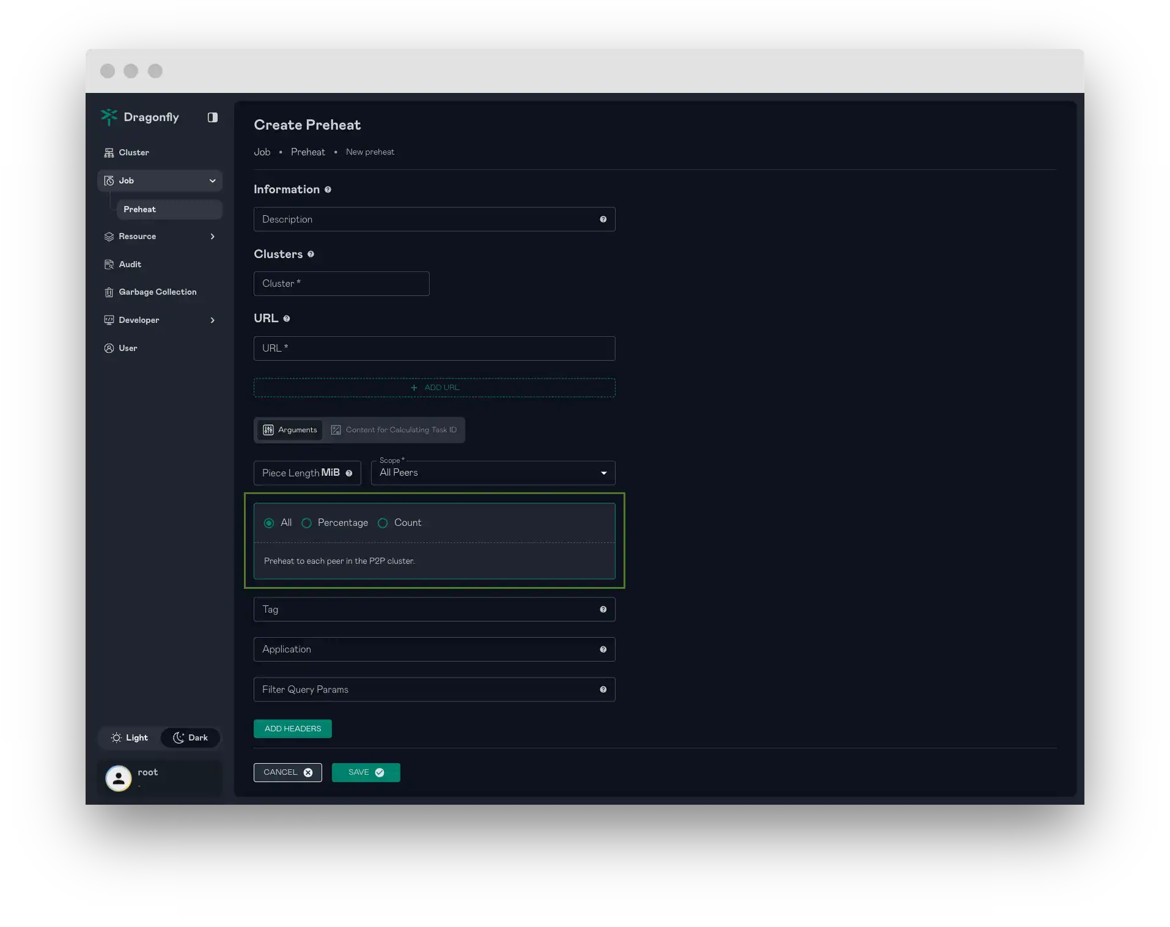Open the Cluster section in the sidebar
The width and height of the screenshot is (1170, 927).
point(133,152)
